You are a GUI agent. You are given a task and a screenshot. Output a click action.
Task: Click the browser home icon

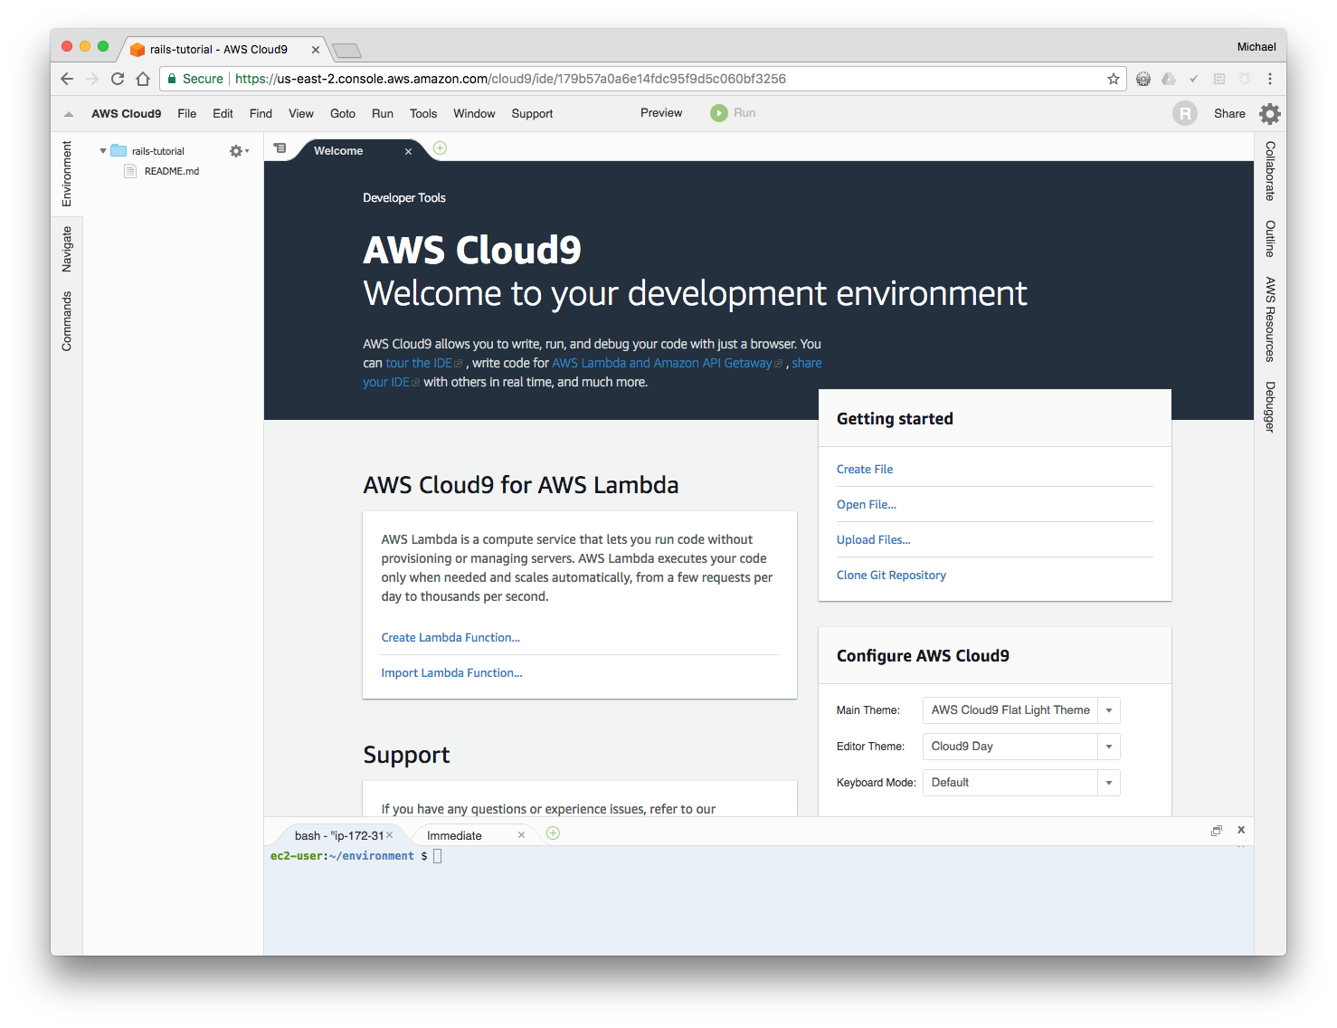tap(143, 79)
